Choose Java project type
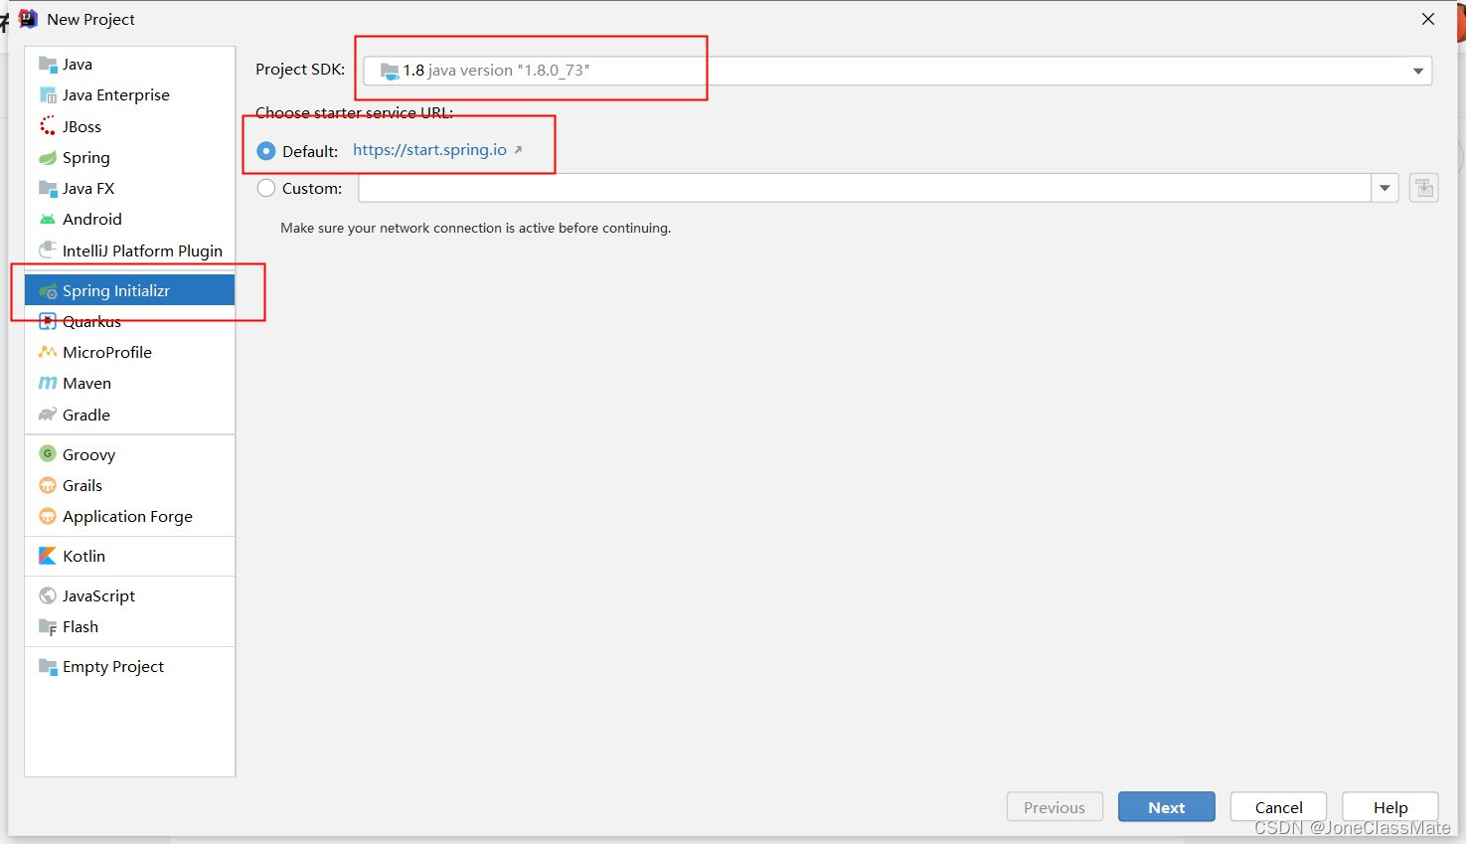This screenshot has width=1466, height=844. [x=130, y=65]
